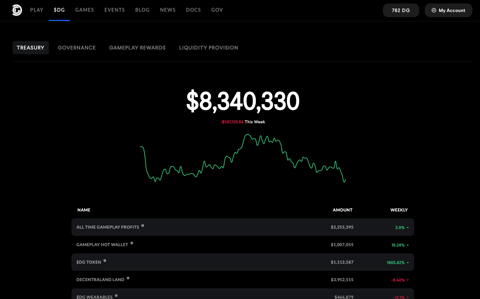Image resolution: width=480 pixels, height=299 pixels.
Task: Click the $8,340,330 treasury total
Action: click(x=243, y=101)
